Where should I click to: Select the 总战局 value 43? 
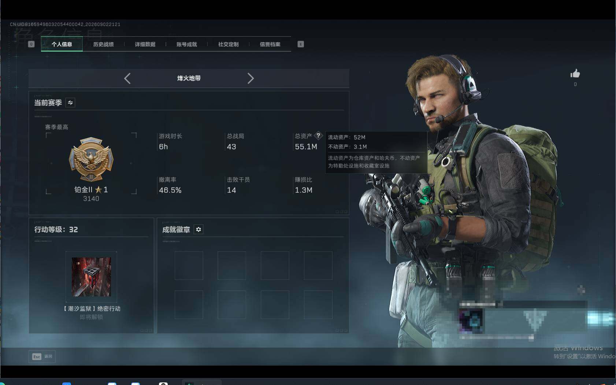point(231,147)
